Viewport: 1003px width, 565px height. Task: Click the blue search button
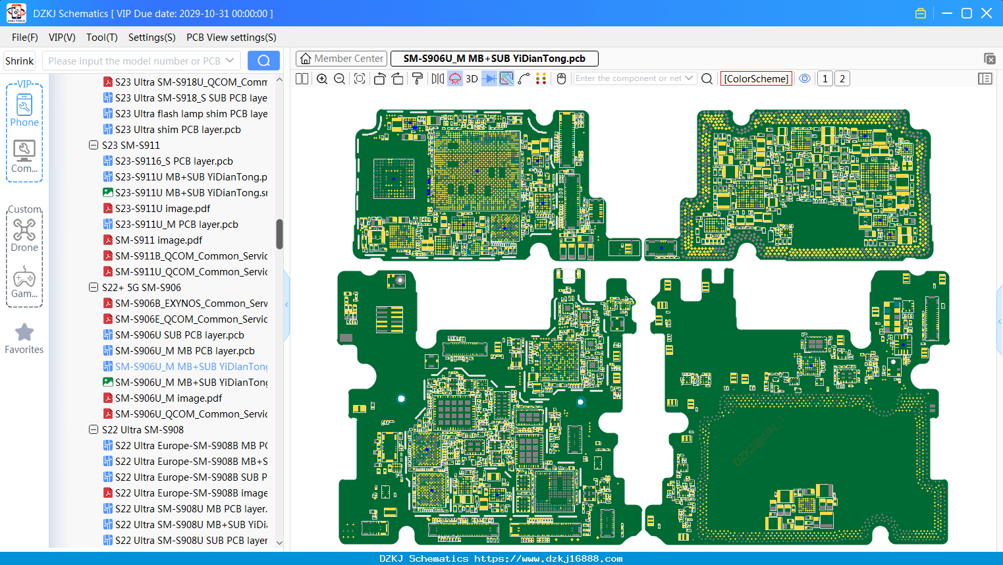point(263,61)
